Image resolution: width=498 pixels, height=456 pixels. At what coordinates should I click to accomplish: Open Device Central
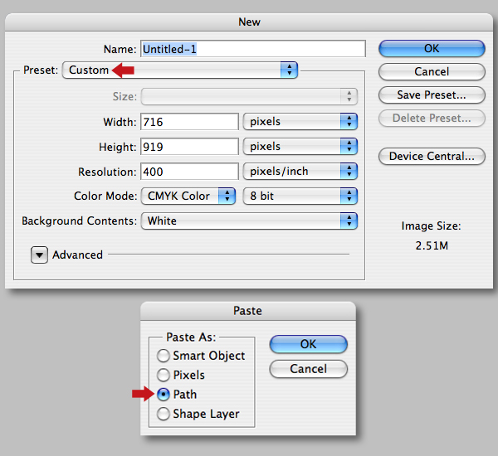point(432,156)
